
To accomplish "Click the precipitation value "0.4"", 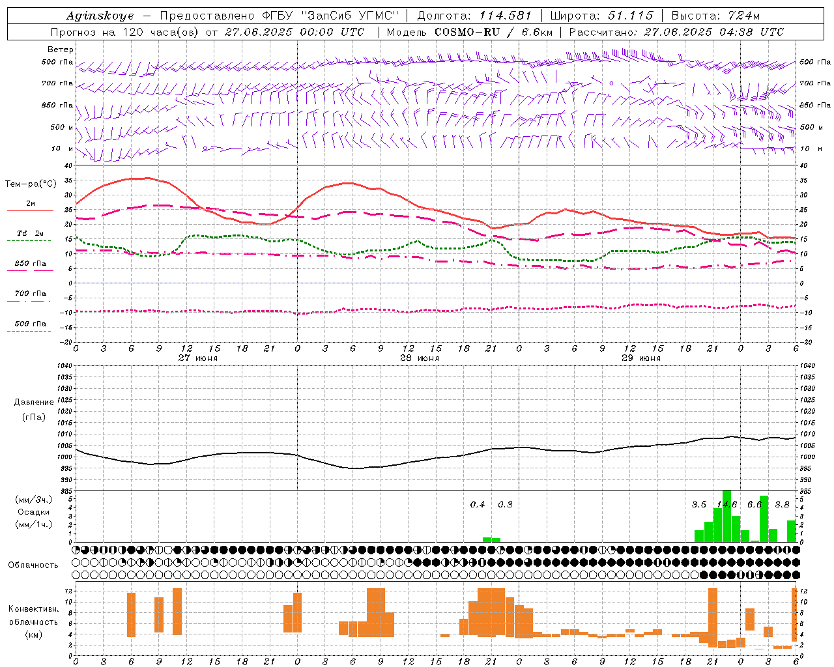I will (x=478, y=505).
